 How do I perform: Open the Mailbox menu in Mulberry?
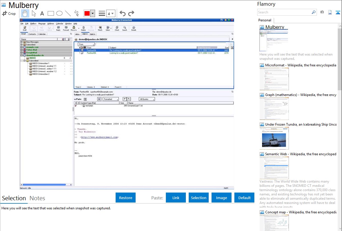33,24
